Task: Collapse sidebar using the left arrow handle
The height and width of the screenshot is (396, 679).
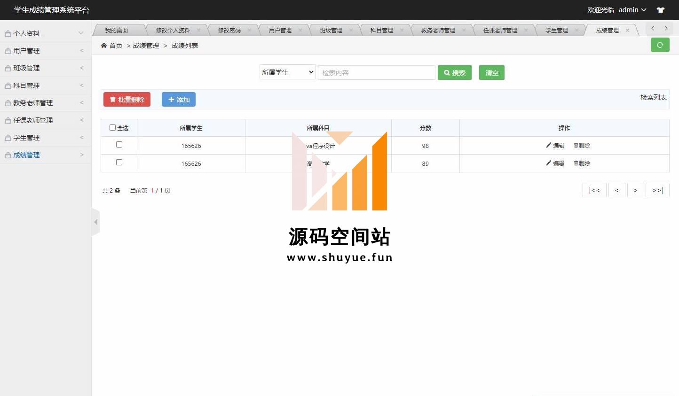Action: (95, 222)
